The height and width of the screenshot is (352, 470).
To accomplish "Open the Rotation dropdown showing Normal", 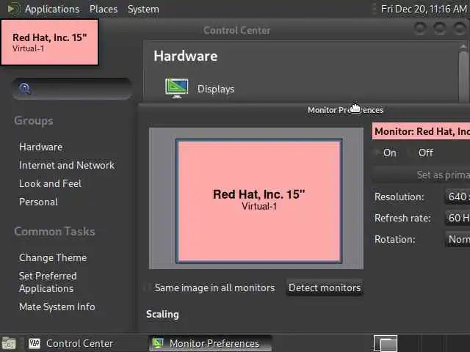I will coord(458,239).
